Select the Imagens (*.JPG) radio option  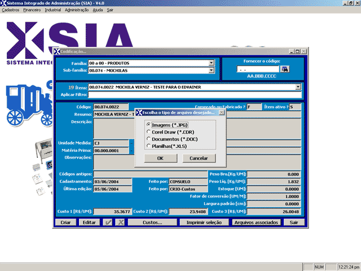(148, 124)
